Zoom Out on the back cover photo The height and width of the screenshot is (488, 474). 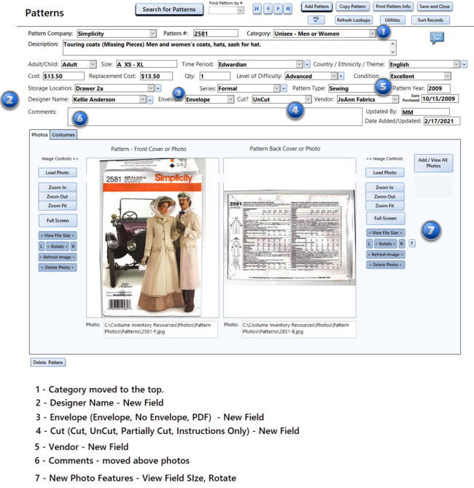tap(385, 196)
